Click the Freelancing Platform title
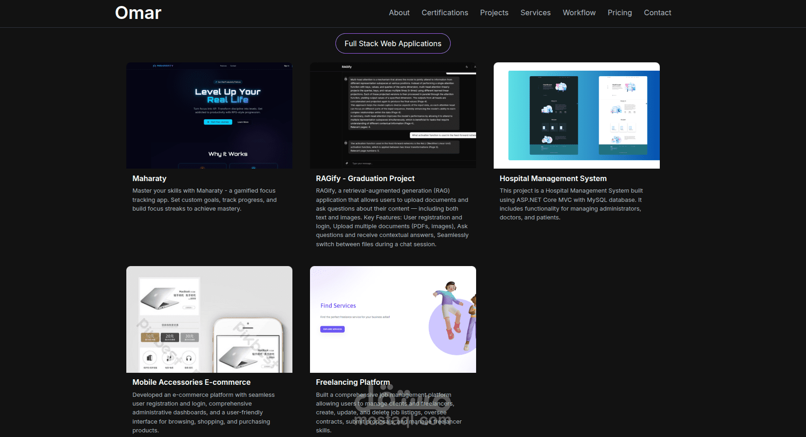This screenshot has height=437, width=806. 353,382
